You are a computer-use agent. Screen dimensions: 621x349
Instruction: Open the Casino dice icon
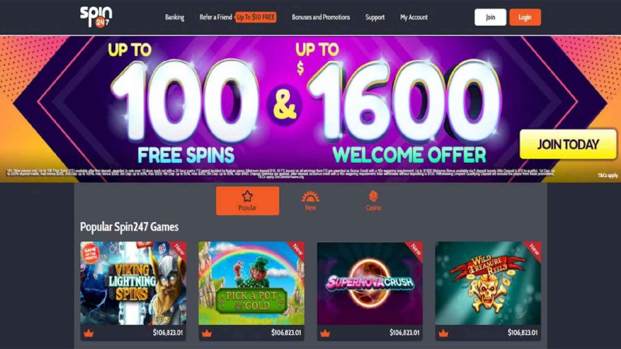373,196
